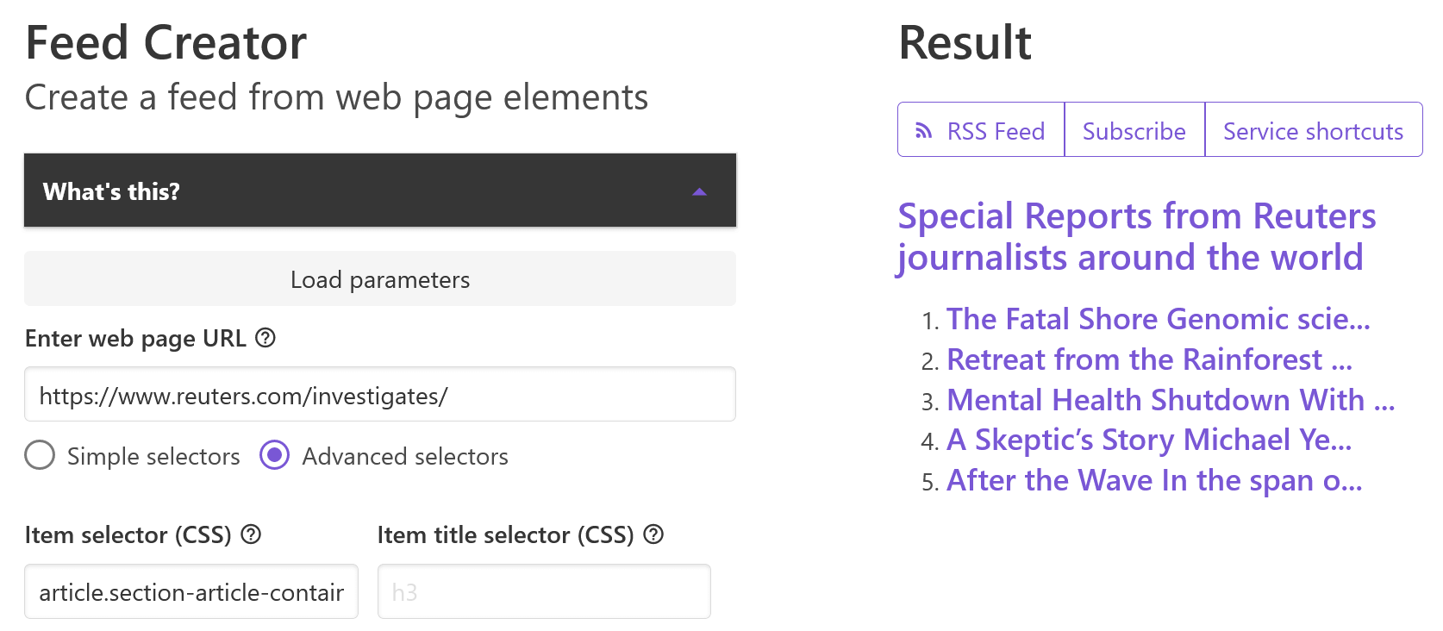Open the Special Reports from Reuters feed title link
Viewport: 1443px width, 631px height.
pyautogui.click(x=1136, y=236)
